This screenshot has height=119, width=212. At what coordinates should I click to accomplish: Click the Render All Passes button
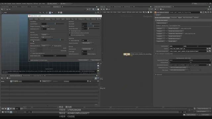162,23
